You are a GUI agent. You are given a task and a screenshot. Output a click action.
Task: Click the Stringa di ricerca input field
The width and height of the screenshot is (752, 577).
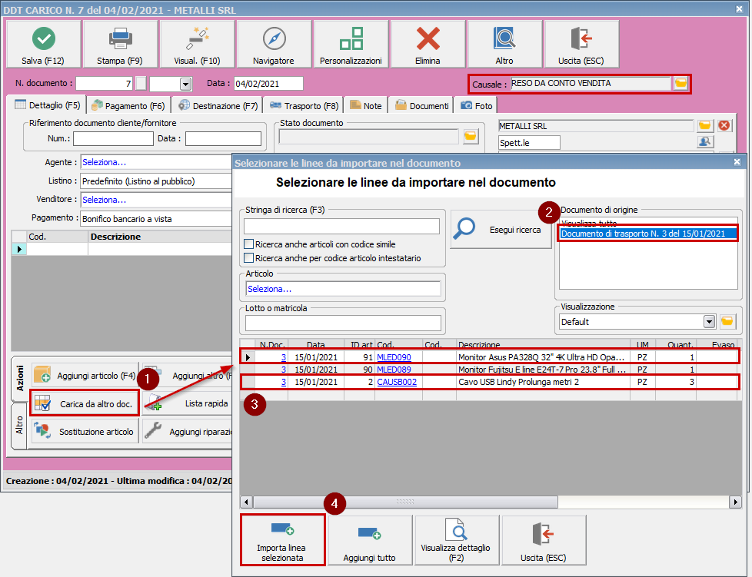[341, 226]
